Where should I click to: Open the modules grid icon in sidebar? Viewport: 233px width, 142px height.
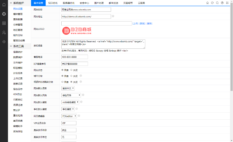click(4, 23)
